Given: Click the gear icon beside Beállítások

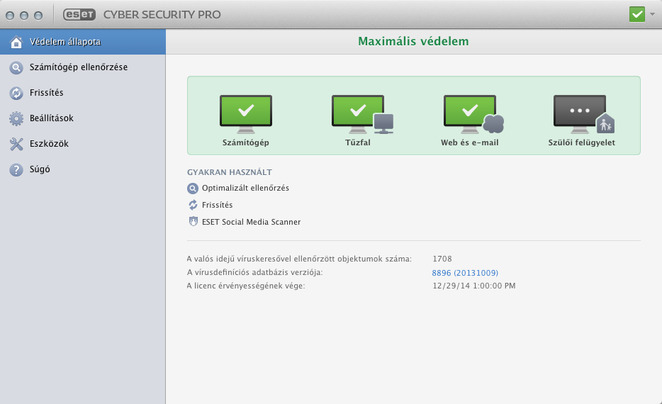Looking at the screenshot, I should [x=16, y=118].
